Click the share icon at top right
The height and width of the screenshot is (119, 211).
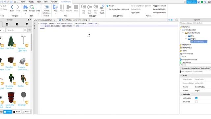[x=205, y=2]
